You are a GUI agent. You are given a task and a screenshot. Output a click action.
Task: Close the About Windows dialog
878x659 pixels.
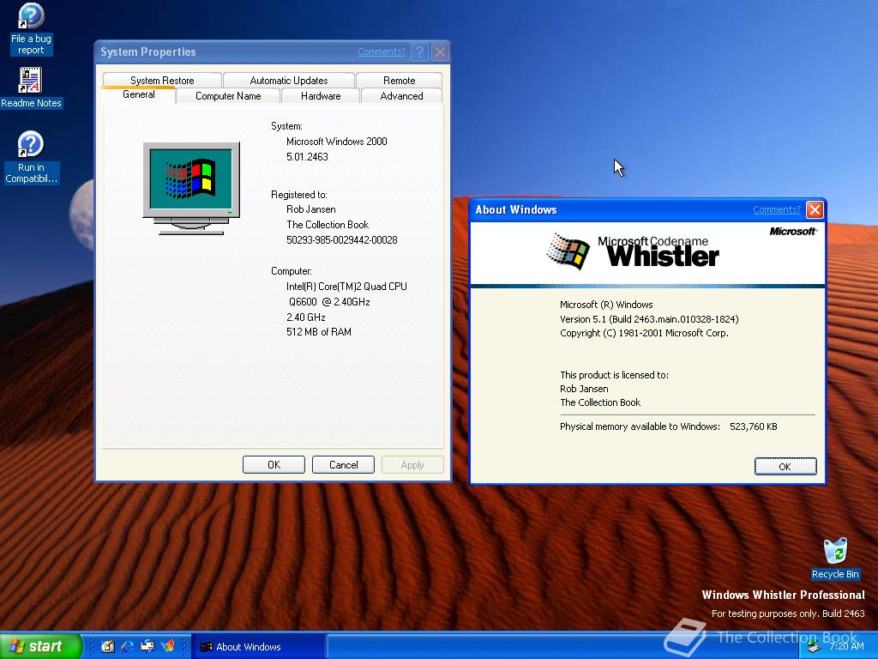(x=815, y=209)
